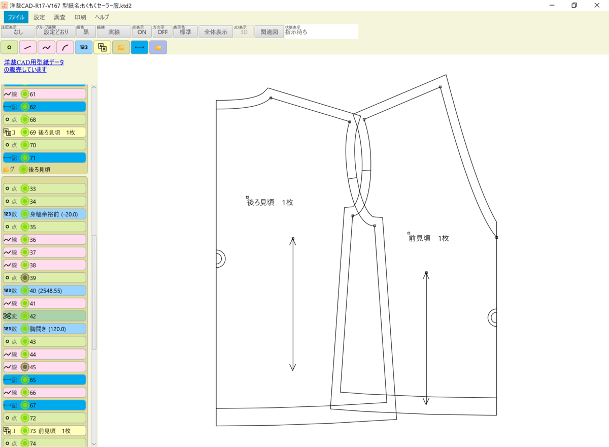Click wavy line icon on row 66
Screen dimensions: 609x447
pos(7,393)
